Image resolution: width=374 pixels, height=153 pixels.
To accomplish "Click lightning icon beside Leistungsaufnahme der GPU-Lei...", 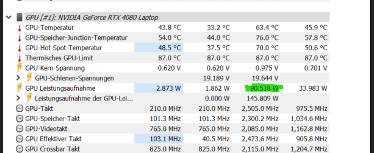I will pos(29,98).
